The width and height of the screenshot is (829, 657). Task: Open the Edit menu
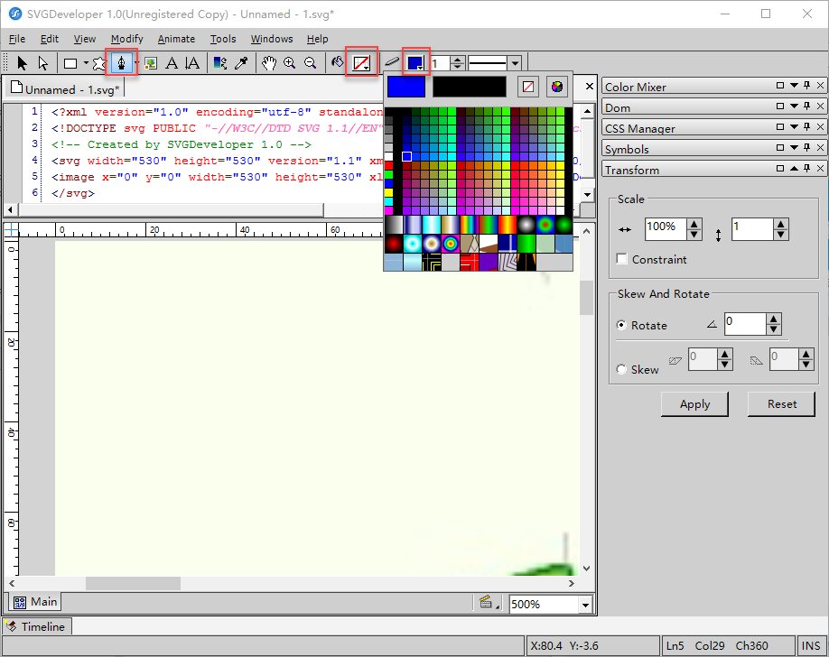[x=49, y=39]
